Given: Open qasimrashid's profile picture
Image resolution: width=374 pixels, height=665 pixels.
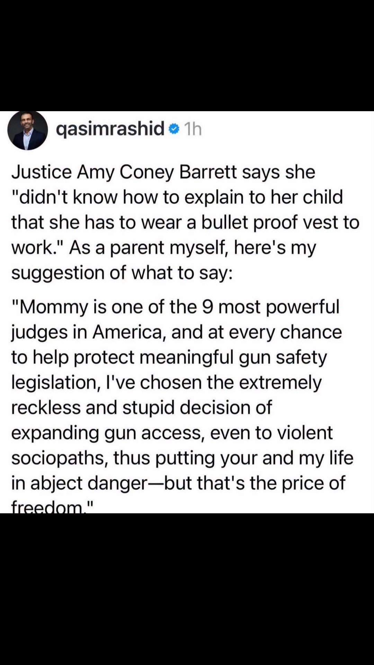Looking at the screenshot, I should [28, 130].
